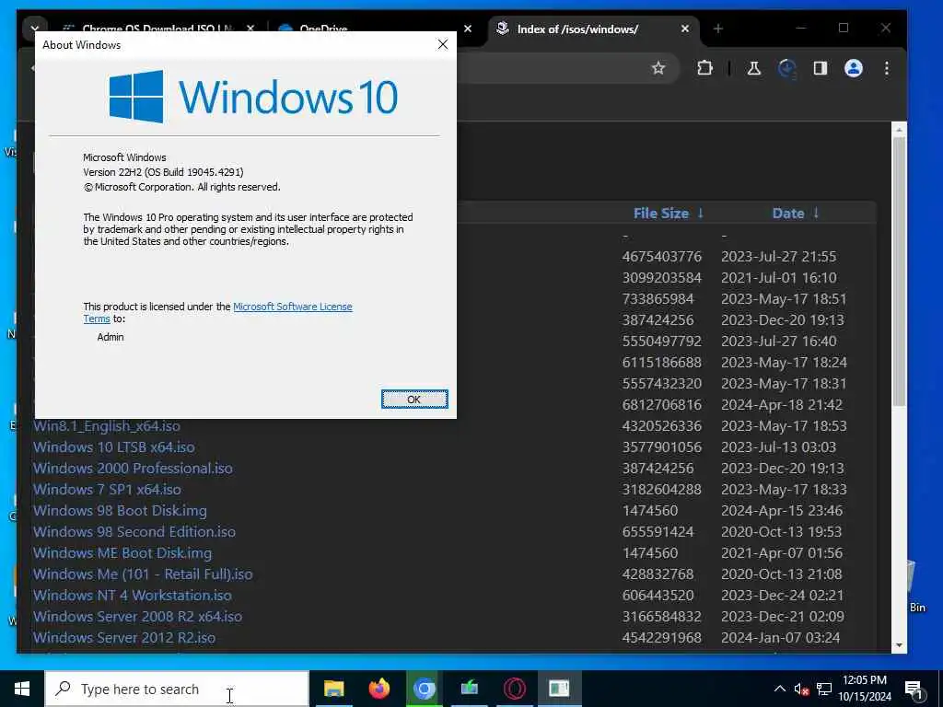
Task: Click Date sort arrow
Action: (816, 214)
